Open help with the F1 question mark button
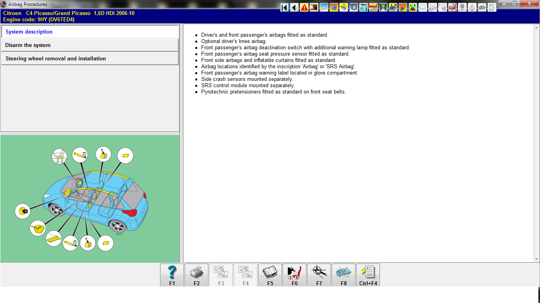This screenshot has height=303, width=540. pyautogui.click(x=172, y=275)
